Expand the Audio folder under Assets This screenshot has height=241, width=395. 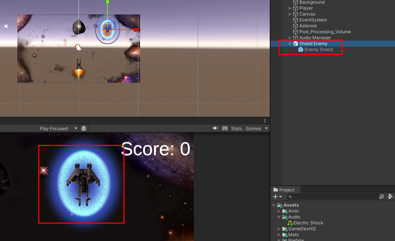click(x=279, y=217)
